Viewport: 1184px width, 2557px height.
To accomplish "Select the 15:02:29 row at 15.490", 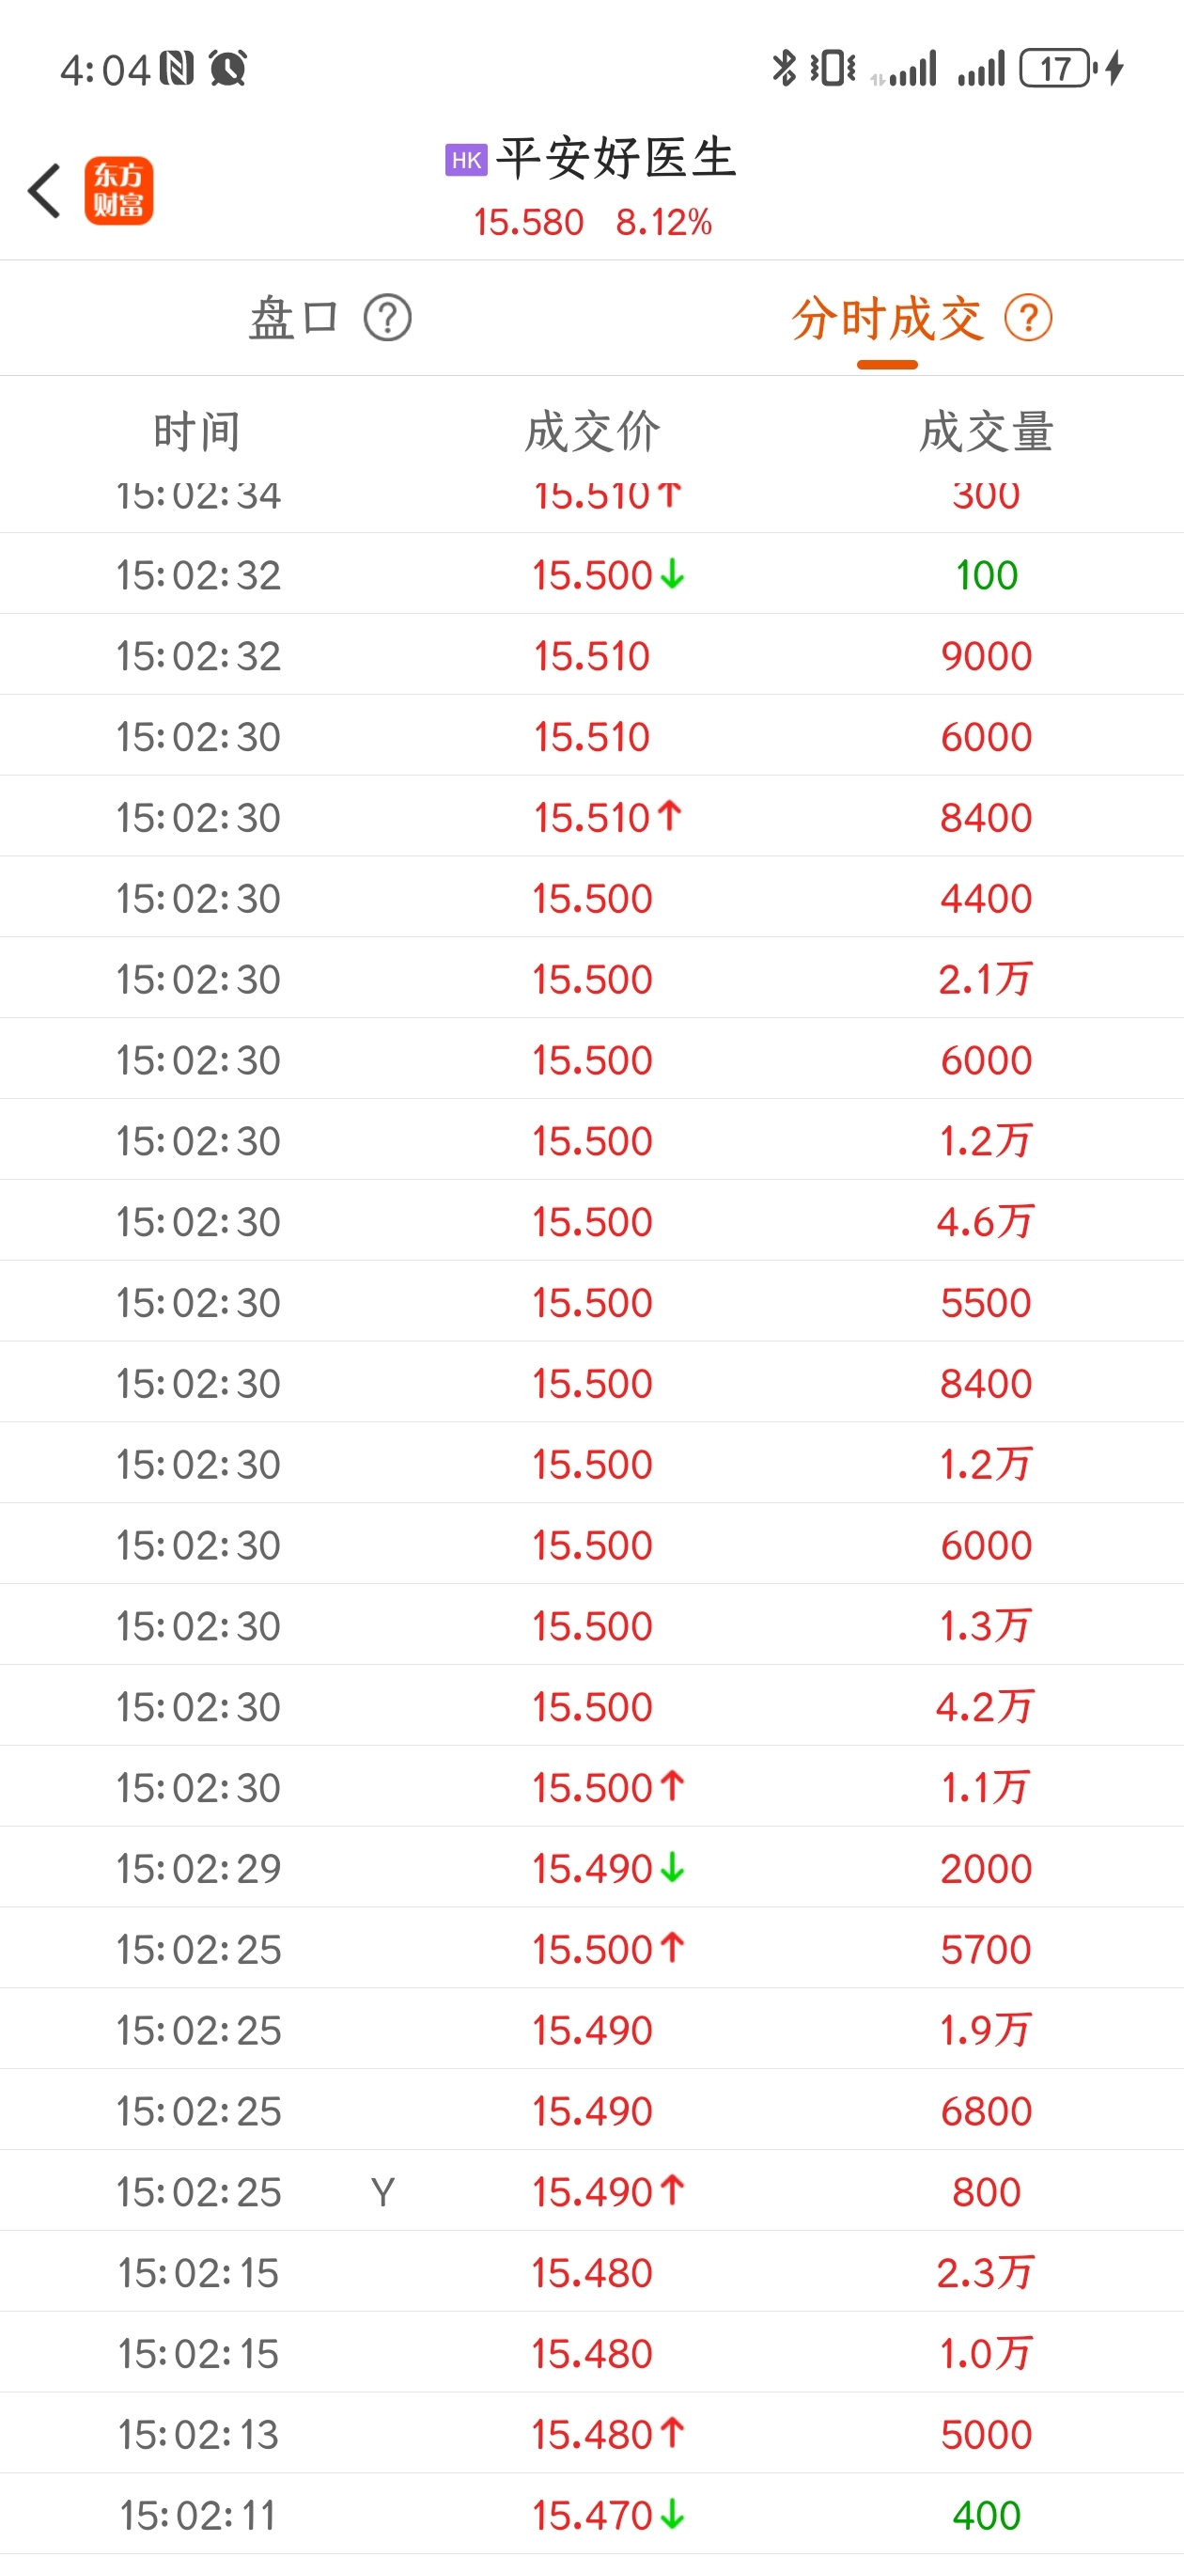I will 591,1867.
